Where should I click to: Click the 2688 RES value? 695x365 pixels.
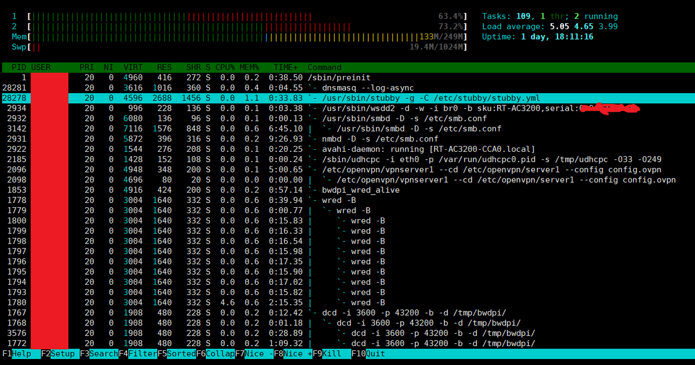click(x=162, y=98)
